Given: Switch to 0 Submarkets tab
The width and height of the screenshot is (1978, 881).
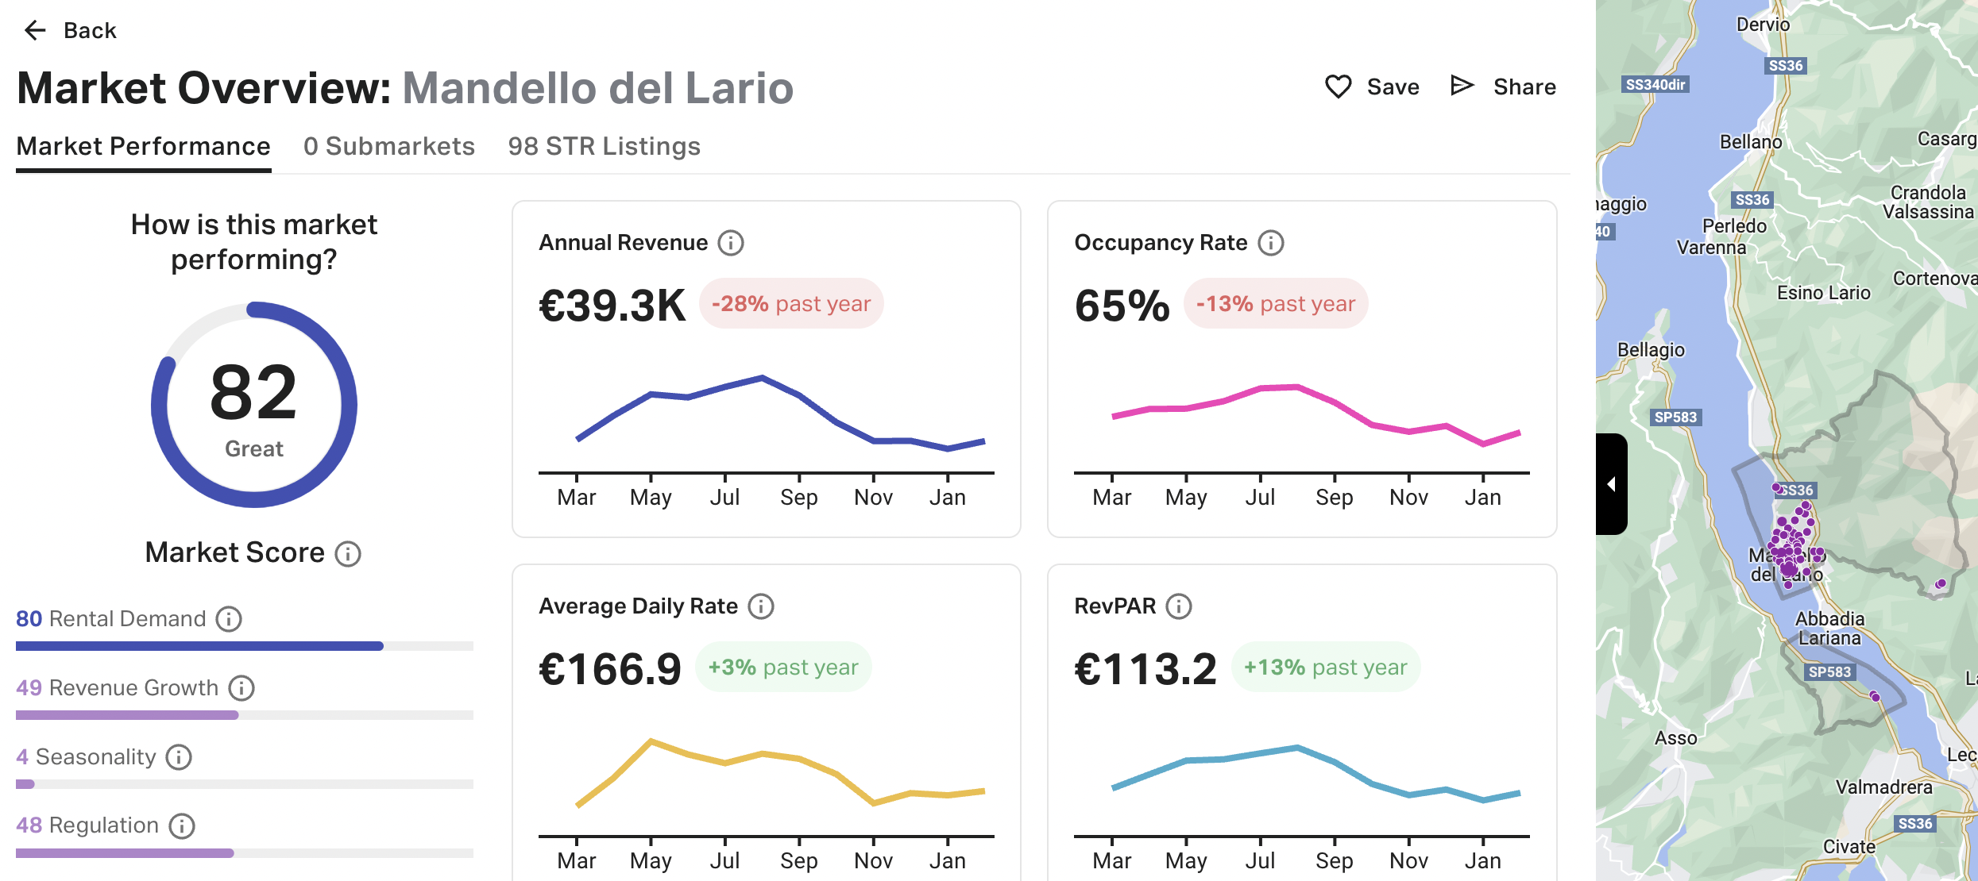Looking at the screenshot, I should pos(388,147).
